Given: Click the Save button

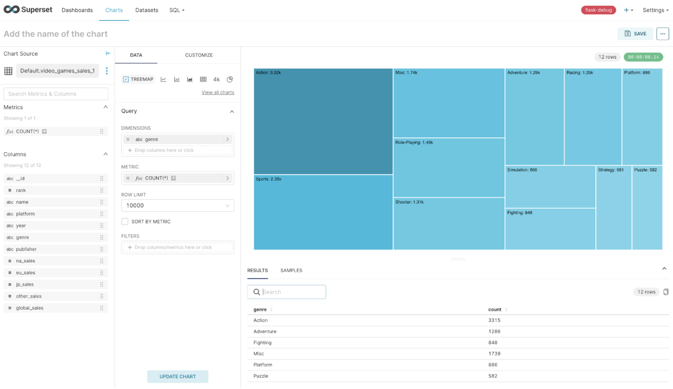Looking at the screenshot, I should point(635,34).
